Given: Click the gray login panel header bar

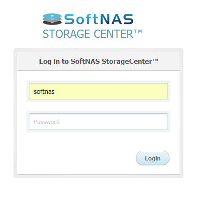Looking at the screenshot, I should pos(98,61).
